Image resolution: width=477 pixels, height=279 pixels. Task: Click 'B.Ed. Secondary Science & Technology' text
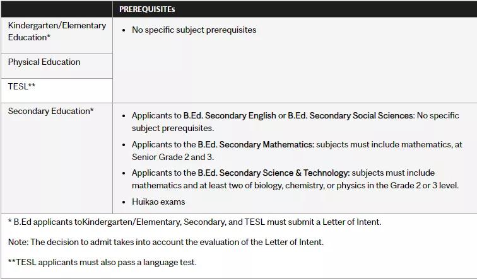(x=274, y=173)
